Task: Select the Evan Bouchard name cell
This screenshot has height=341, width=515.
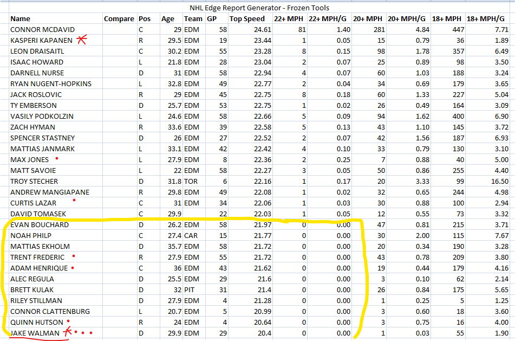Action: (x=40, y=224)
